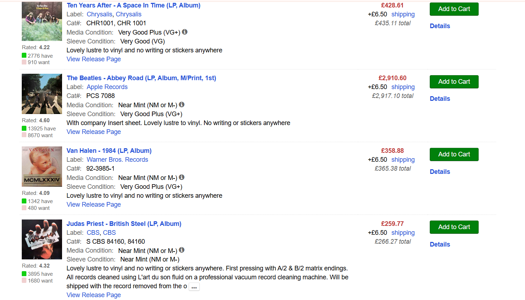
Task: Add Ten Years After album to cart
Action: pyautogui.click(x=454, y=9)
